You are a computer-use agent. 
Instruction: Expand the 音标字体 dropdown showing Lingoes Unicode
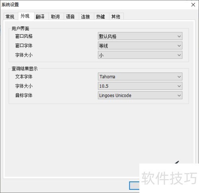click(x=140, y=95)
